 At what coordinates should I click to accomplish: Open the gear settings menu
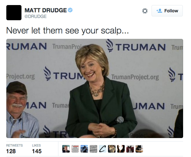point(145,11)
